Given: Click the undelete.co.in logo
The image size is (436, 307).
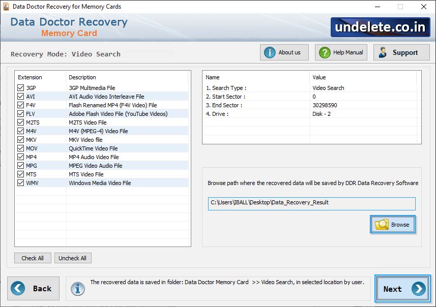Looking at the screenshot, I should click(379, 27).
